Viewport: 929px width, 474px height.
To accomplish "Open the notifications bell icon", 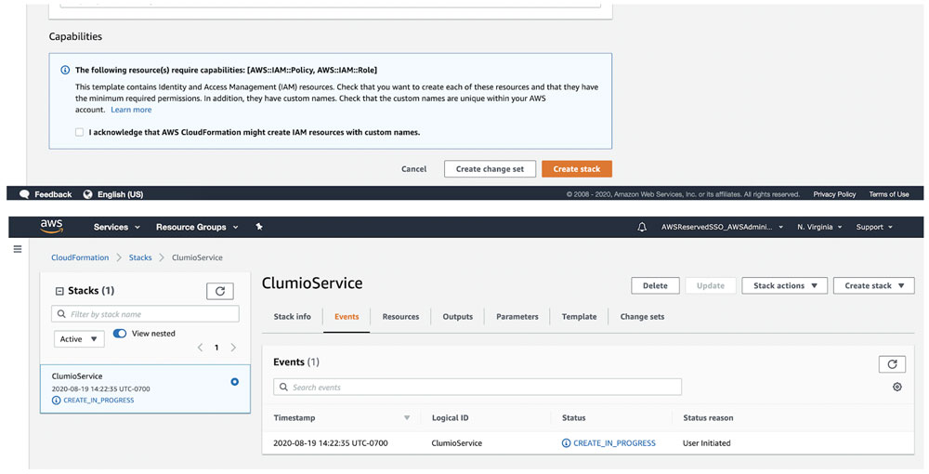I will click(642, 227).
